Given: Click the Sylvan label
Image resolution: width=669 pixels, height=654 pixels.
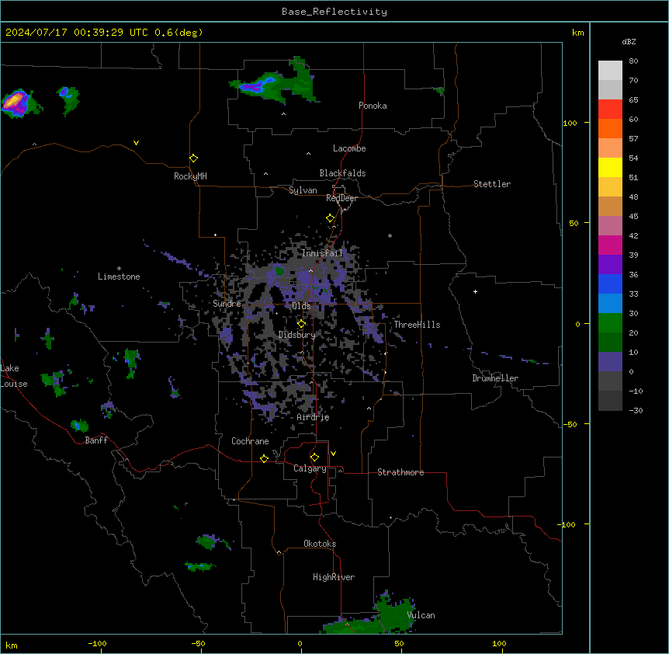Looking at the screenshot, I should [x=303, y=190].
